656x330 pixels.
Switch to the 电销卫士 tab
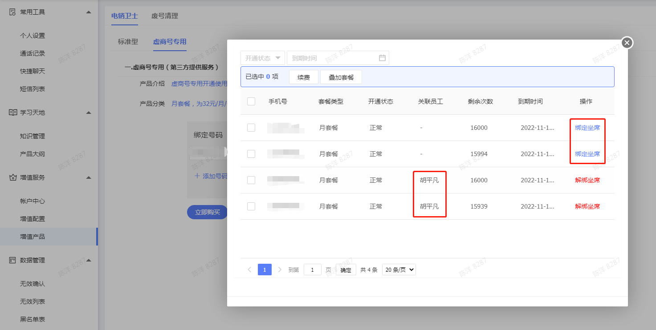125,16
